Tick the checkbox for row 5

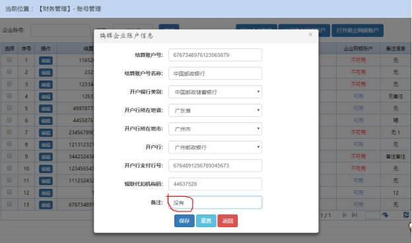pos(9,108)
